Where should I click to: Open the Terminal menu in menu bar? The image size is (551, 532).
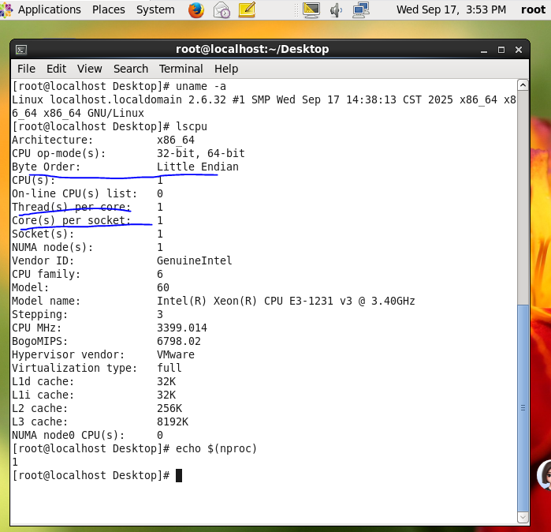pos(181,69)
